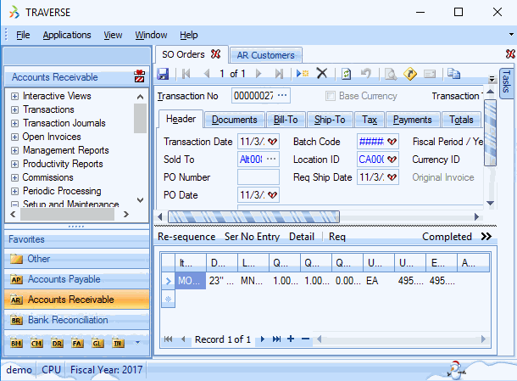The width and height of the screenshot is (517, 381).
Task: Open the Transaction Date dropdown
Action: click(x=272, y=142)
